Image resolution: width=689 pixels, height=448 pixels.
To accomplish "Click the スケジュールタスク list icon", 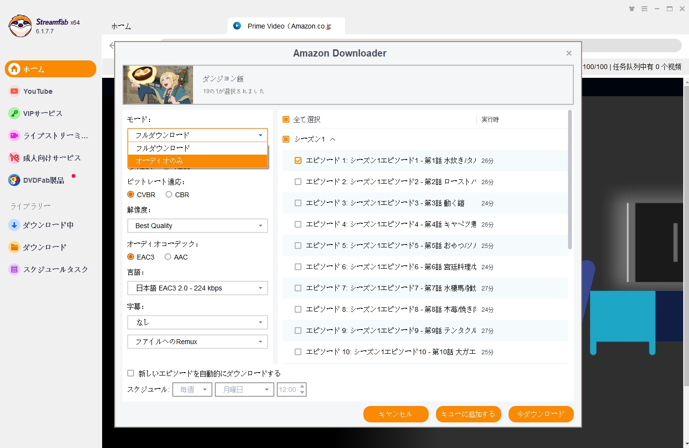I will 15,269.
